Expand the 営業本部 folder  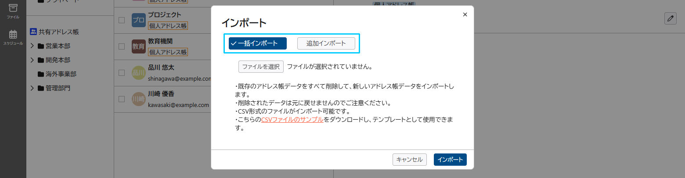click(x=32, y=46)
